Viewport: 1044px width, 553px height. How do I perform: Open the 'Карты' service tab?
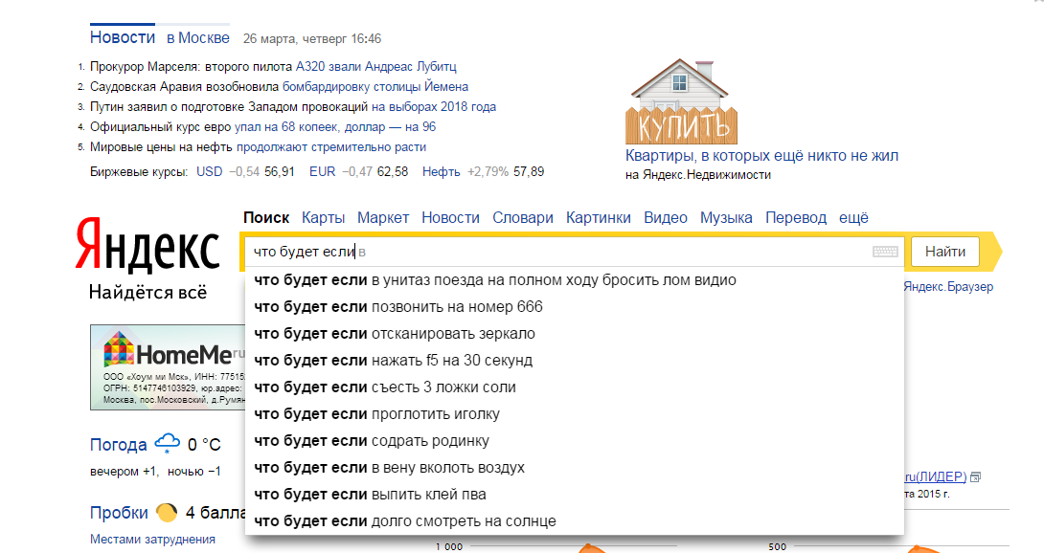pyautogui.click(x=323, y=218)
